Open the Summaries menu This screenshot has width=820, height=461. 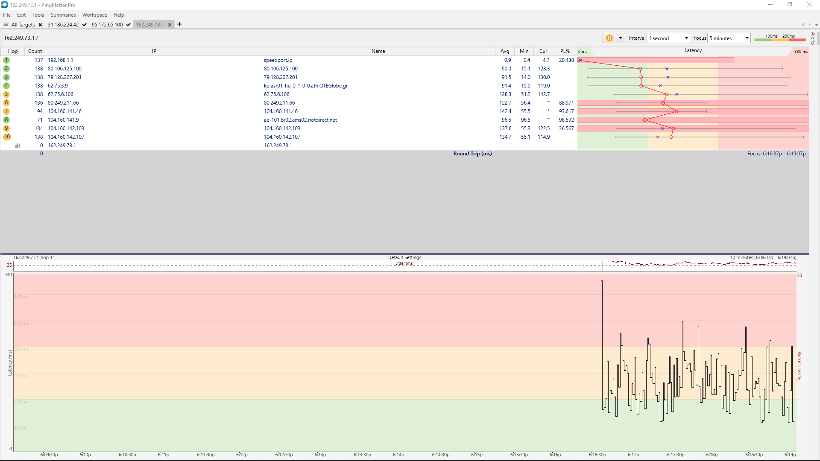point(63,15)
